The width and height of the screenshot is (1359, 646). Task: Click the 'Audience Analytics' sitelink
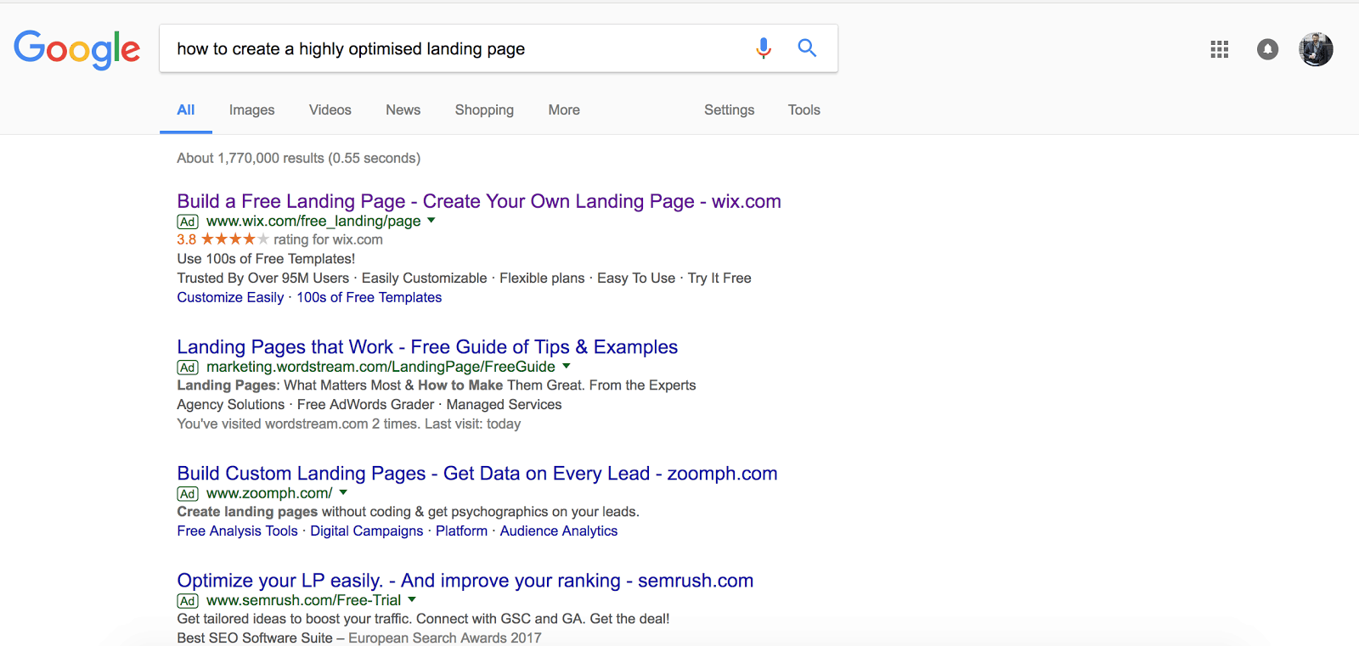(559, 531)
